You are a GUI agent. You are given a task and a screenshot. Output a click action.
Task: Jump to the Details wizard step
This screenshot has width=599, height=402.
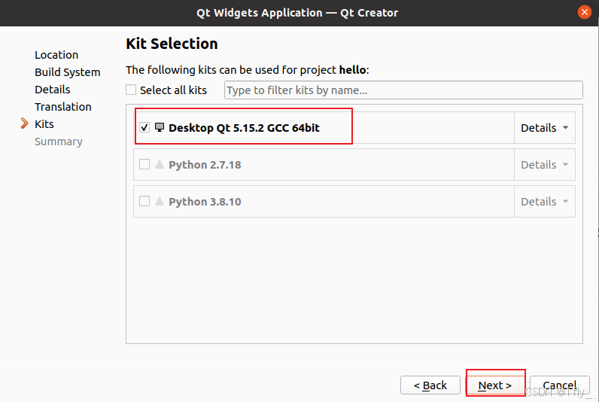pos(53,90)
